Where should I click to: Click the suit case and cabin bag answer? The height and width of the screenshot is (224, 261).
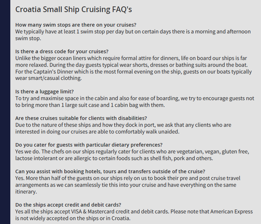click(135, 102)
